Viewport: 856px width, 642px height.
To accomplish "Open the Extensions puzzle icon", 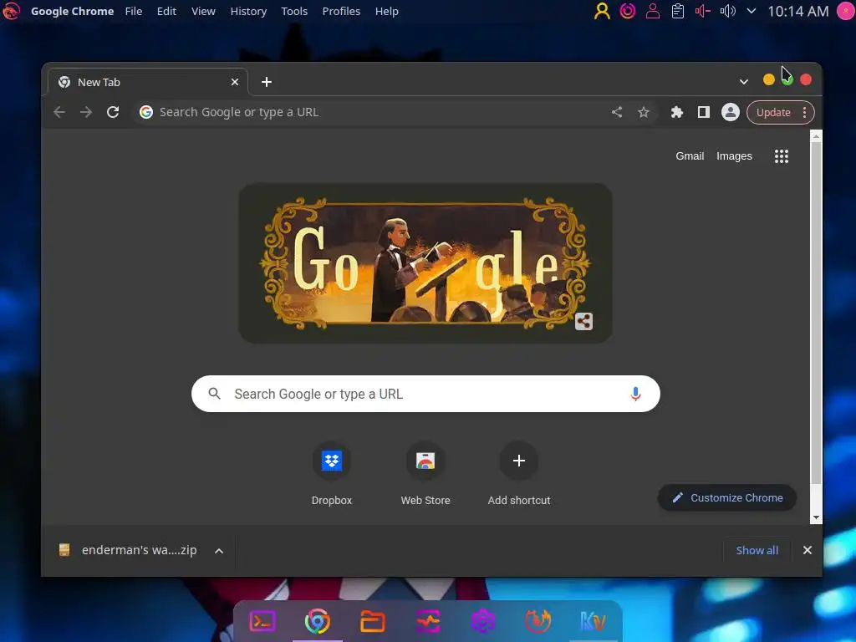I will (677, 112).
